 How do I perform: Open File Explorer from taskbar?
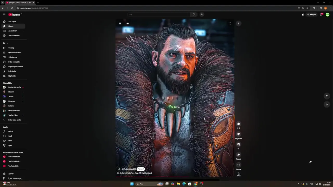click(x=178, y=184)
